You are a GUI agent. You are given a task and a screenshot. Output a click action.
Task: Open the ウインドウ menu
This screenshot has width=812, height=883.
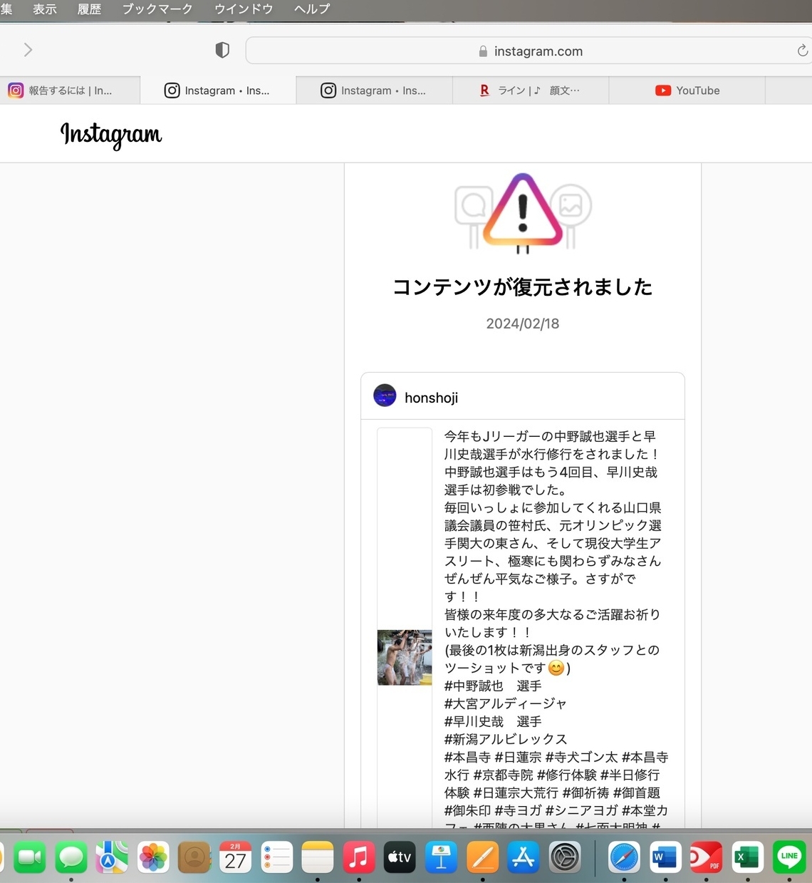244,9
